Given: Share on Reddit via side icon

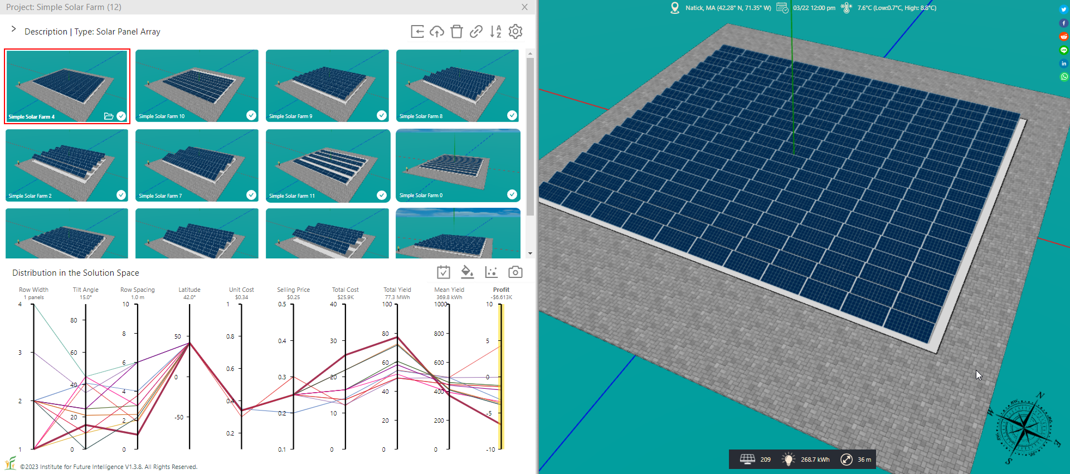Looking at the screenshot, I should tap(1063, 37).
